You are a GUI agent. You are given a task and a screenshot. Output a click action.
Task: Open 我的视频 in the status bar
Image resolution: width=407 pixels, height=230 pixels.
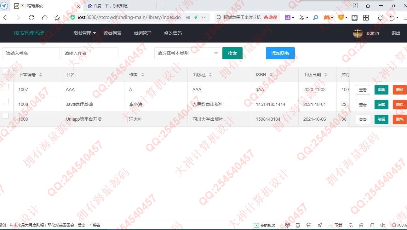click(x=265, y=225)
